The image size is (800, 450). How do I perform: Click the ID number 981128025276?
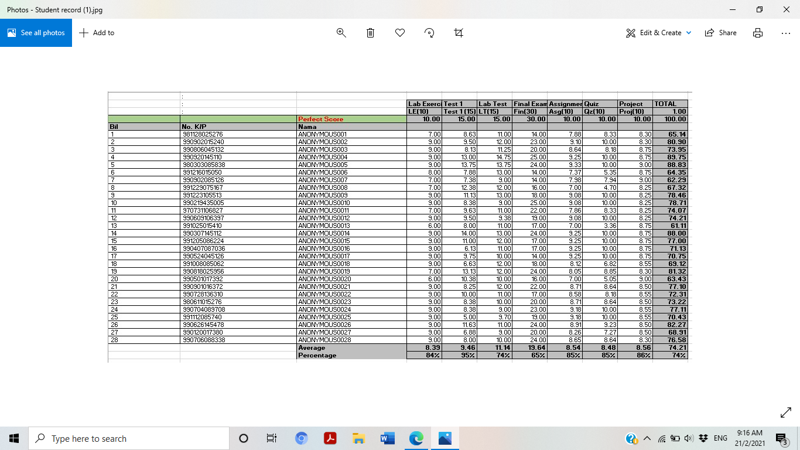[x=203, y=134]
